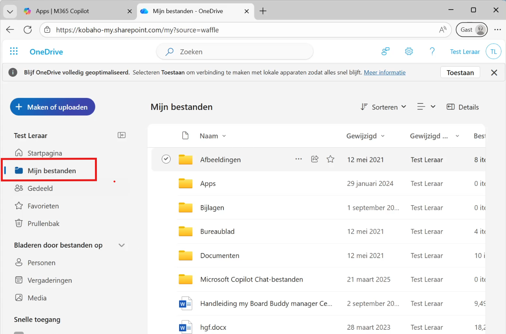The image size is (506, 334).
Task: Collapse the left navigation pane
Action: pos(122,135)
